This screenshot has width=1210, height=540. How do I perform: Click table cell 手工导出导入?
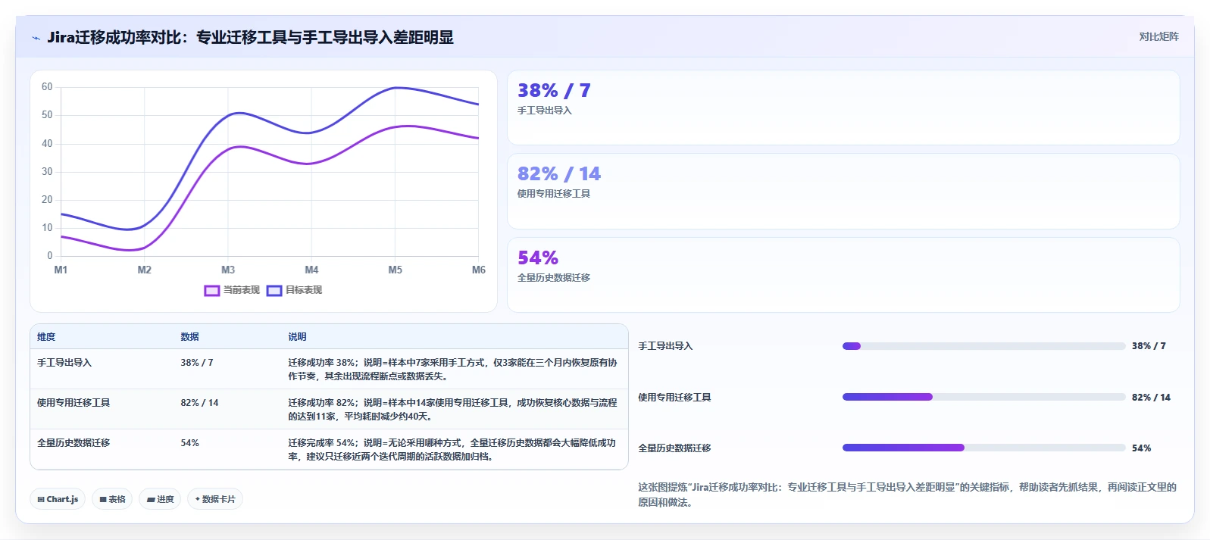pos(64,363)
